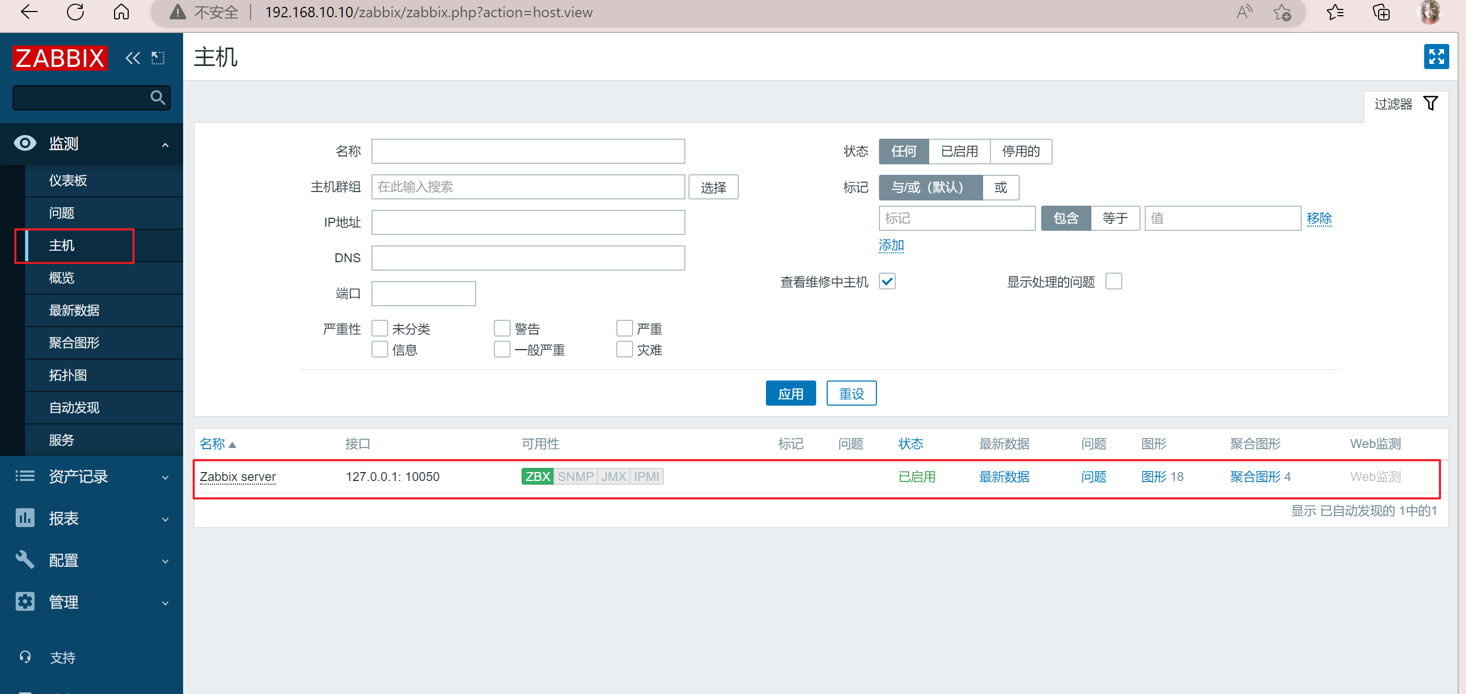
Task: Open sidebar 最新数据 page
Action: pos(74,310)
